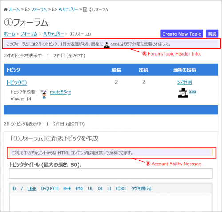Screen dimensions: 222x212
Task: Insert IMG tag from editor toolbar
Action: (x=79, y=188)
